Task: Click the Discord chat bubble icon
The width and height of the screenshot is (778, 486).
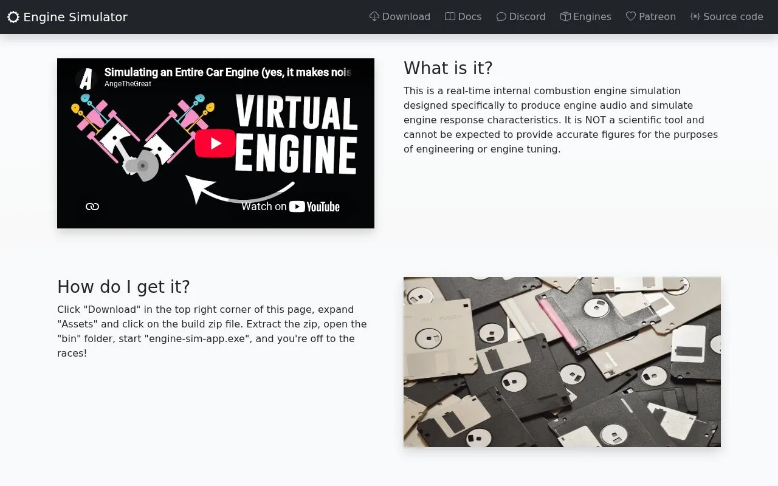Action: coord(501,16)
